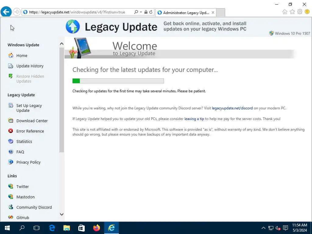Image resolution: width=312 pixels, height=234 pixels.
Task: Open a new blank tab
Action: [221, 12]
